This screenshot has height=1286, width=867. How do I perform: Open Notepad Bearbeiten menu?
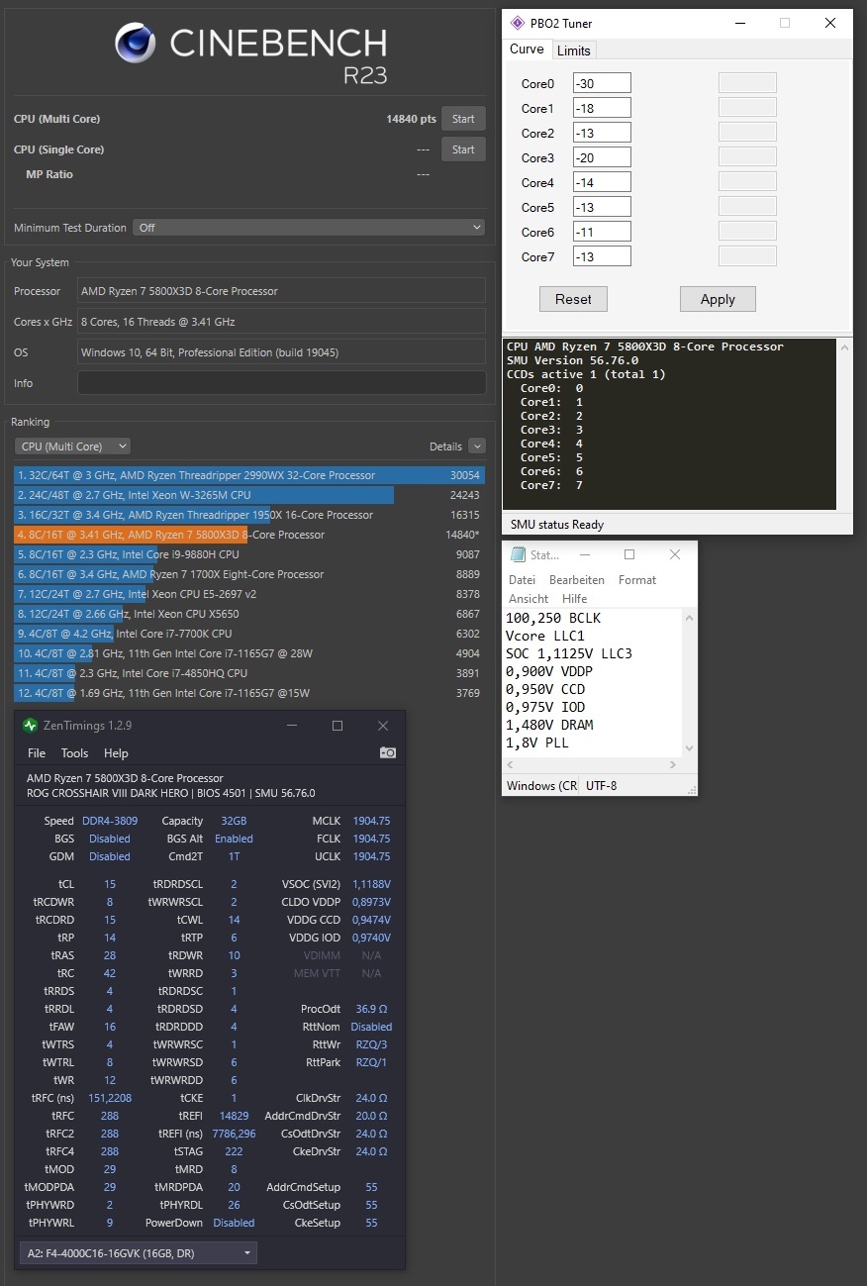(x=577, y=580)
